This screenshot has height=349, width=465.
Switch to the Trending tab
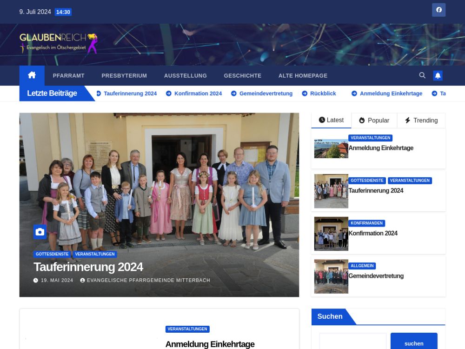click(x=421, y=120)
